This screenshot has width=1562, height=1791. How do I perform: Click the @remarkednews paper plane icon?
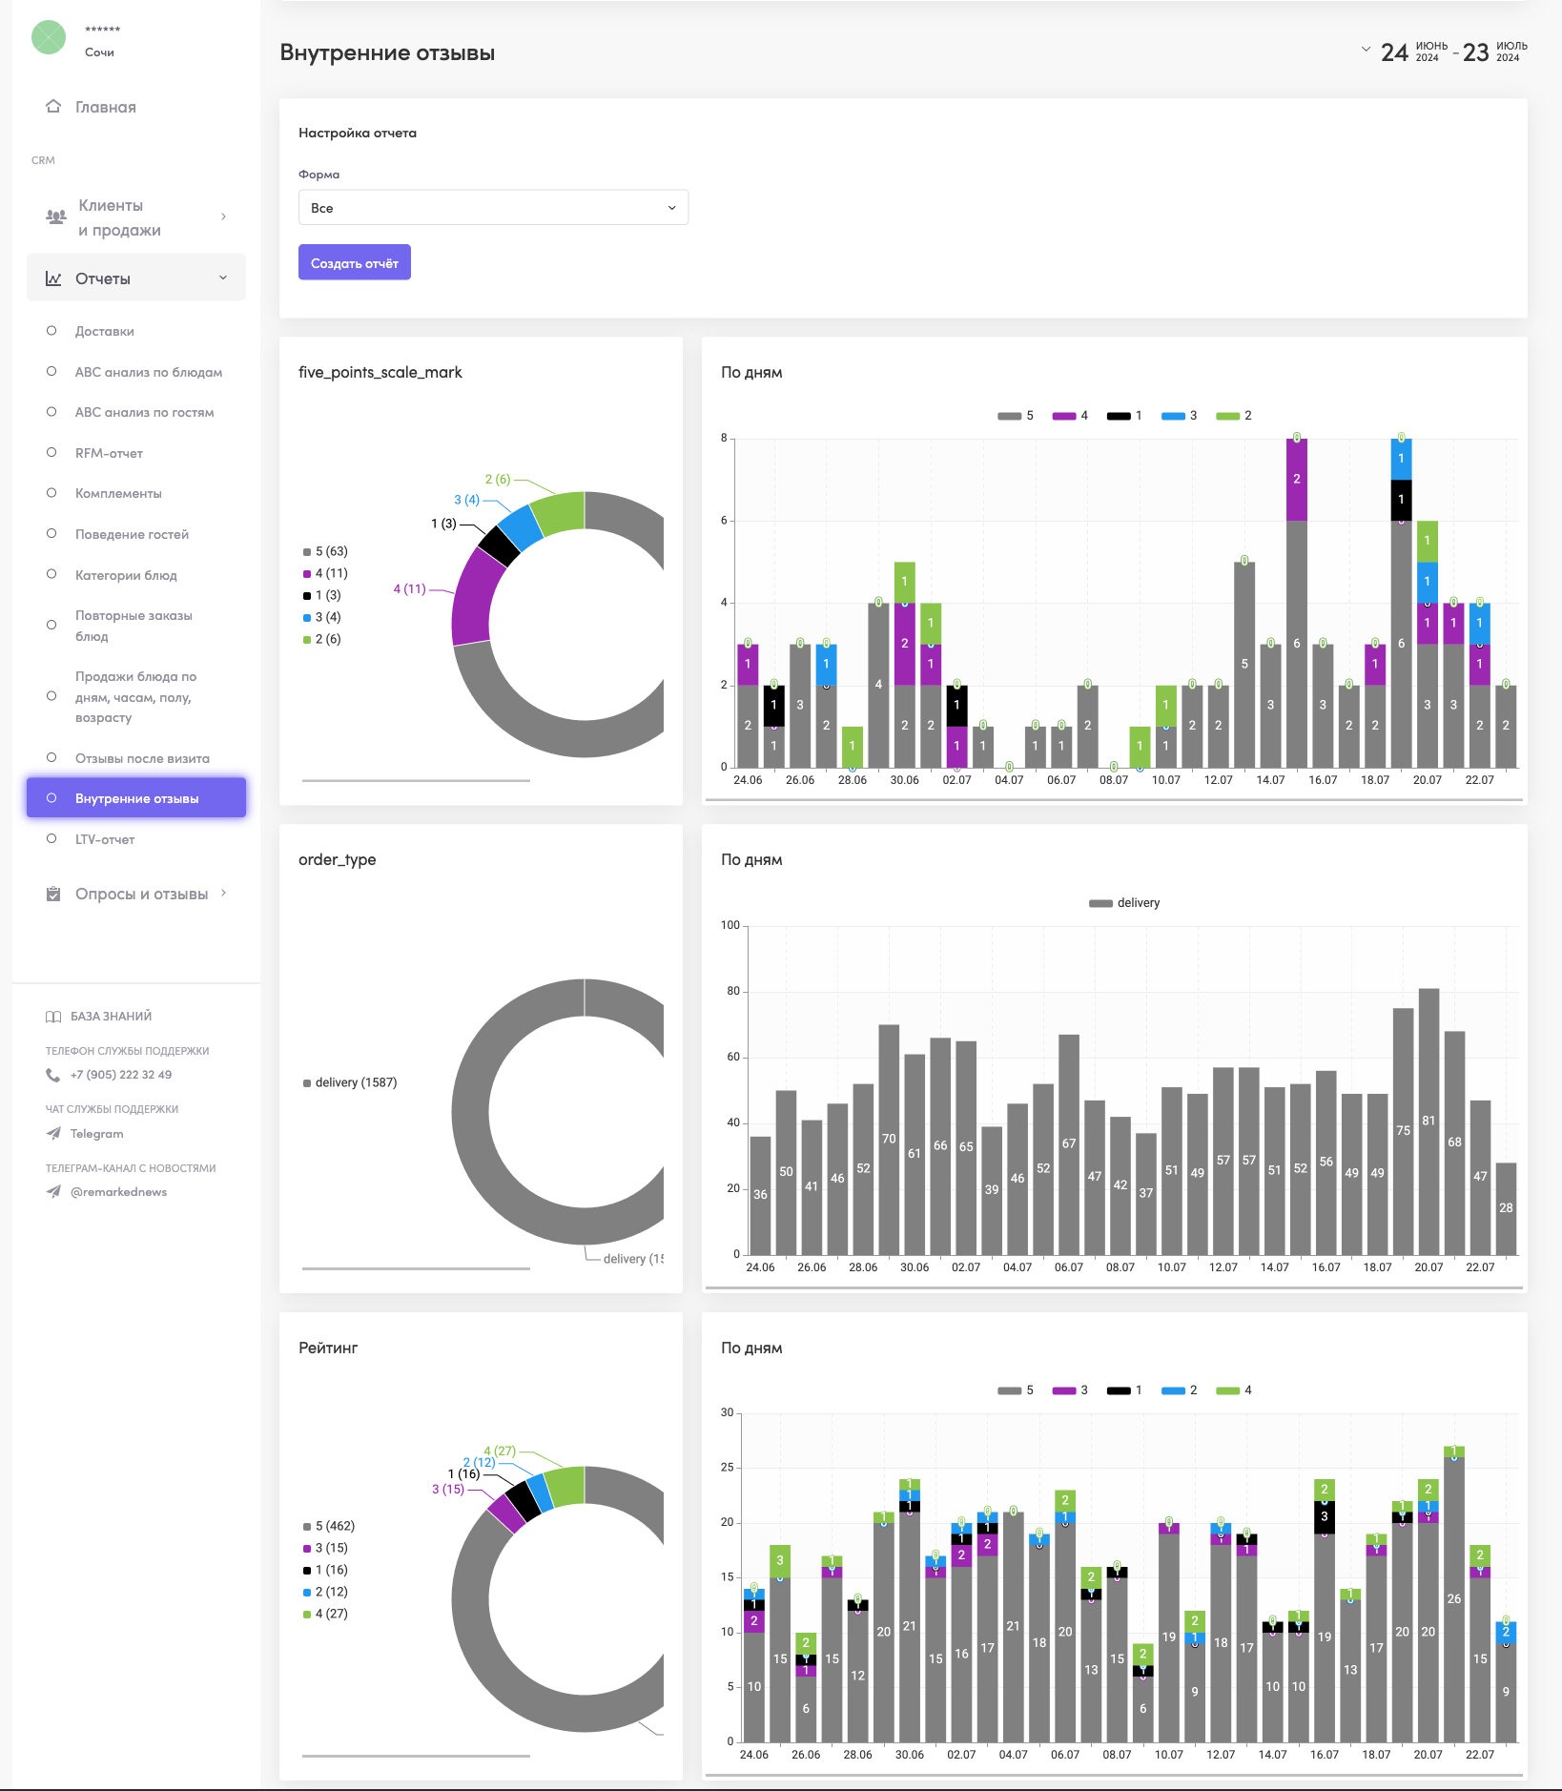coord(53,1192)
